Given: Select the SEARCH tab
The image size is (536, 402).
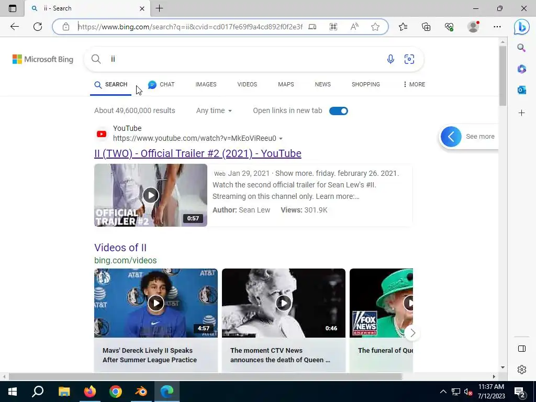Looking at the screenshot, I should (111, 84).
